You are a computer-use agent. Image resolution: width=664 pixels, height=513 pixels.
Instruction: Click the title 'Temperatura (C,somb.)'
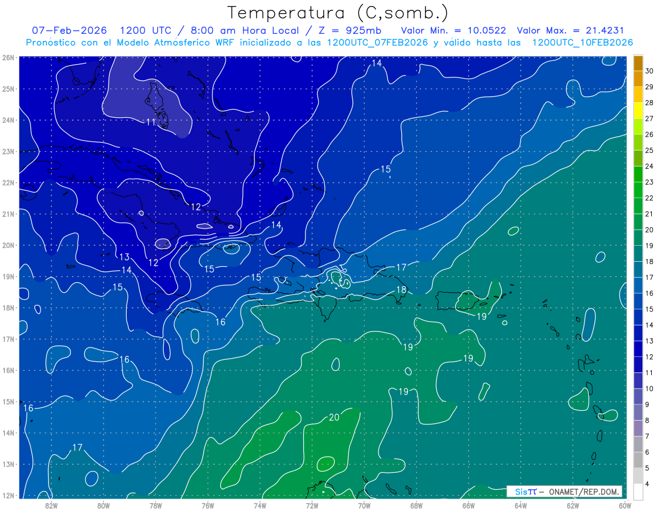[338, 12]
